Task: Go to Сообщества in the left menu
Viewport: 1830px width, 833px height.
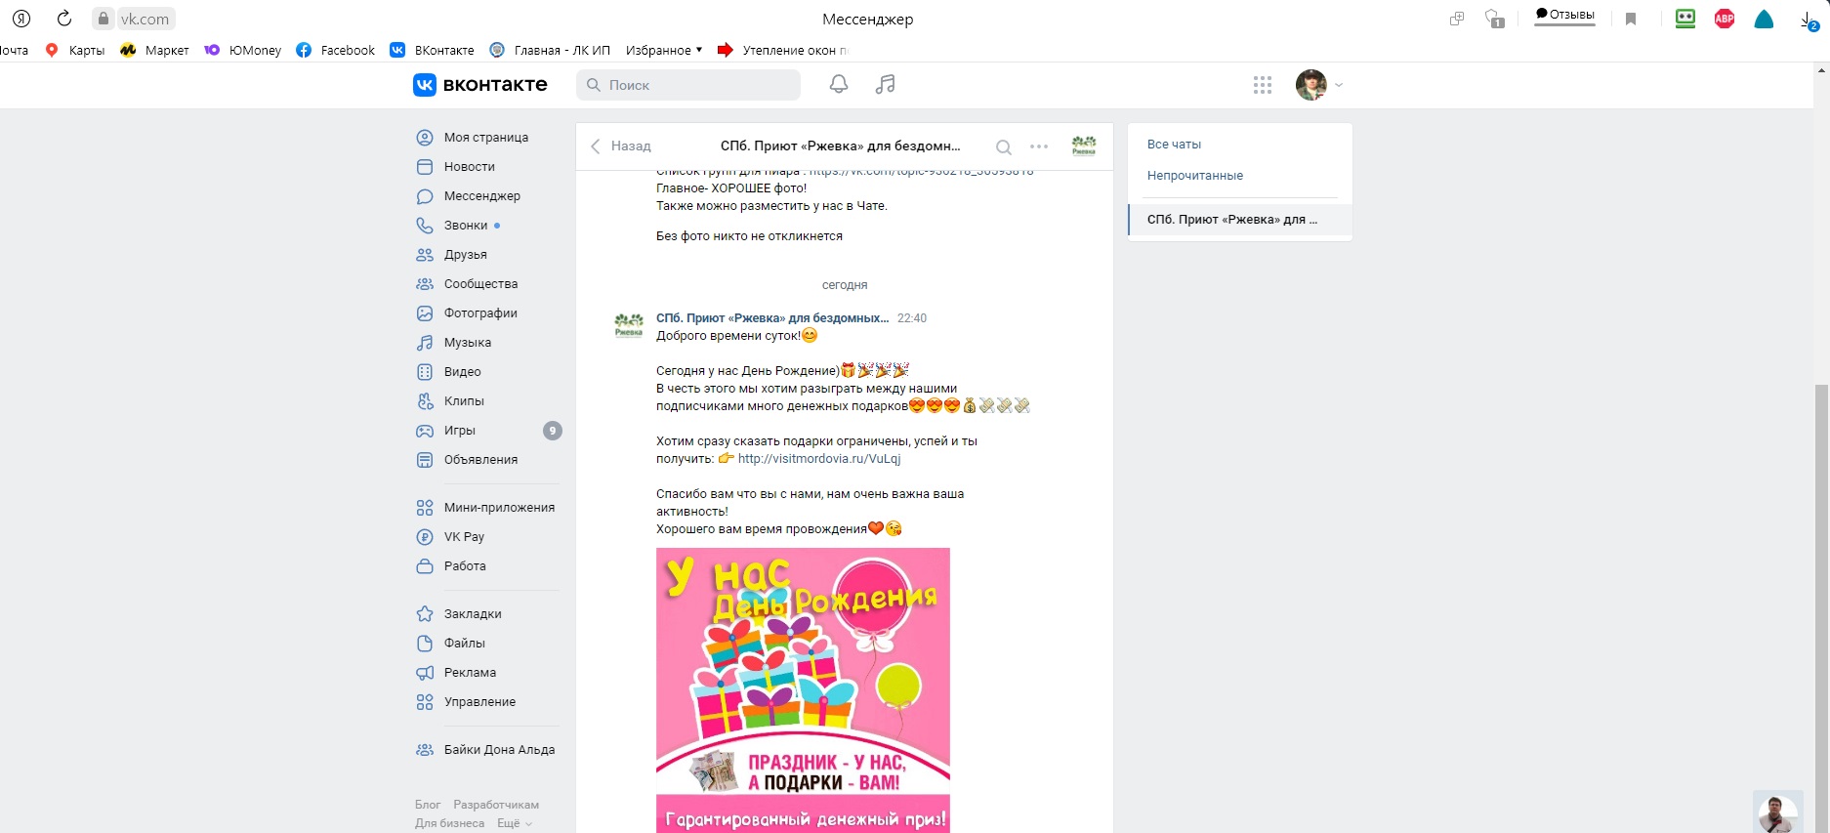Action: (x=480, y=284)
